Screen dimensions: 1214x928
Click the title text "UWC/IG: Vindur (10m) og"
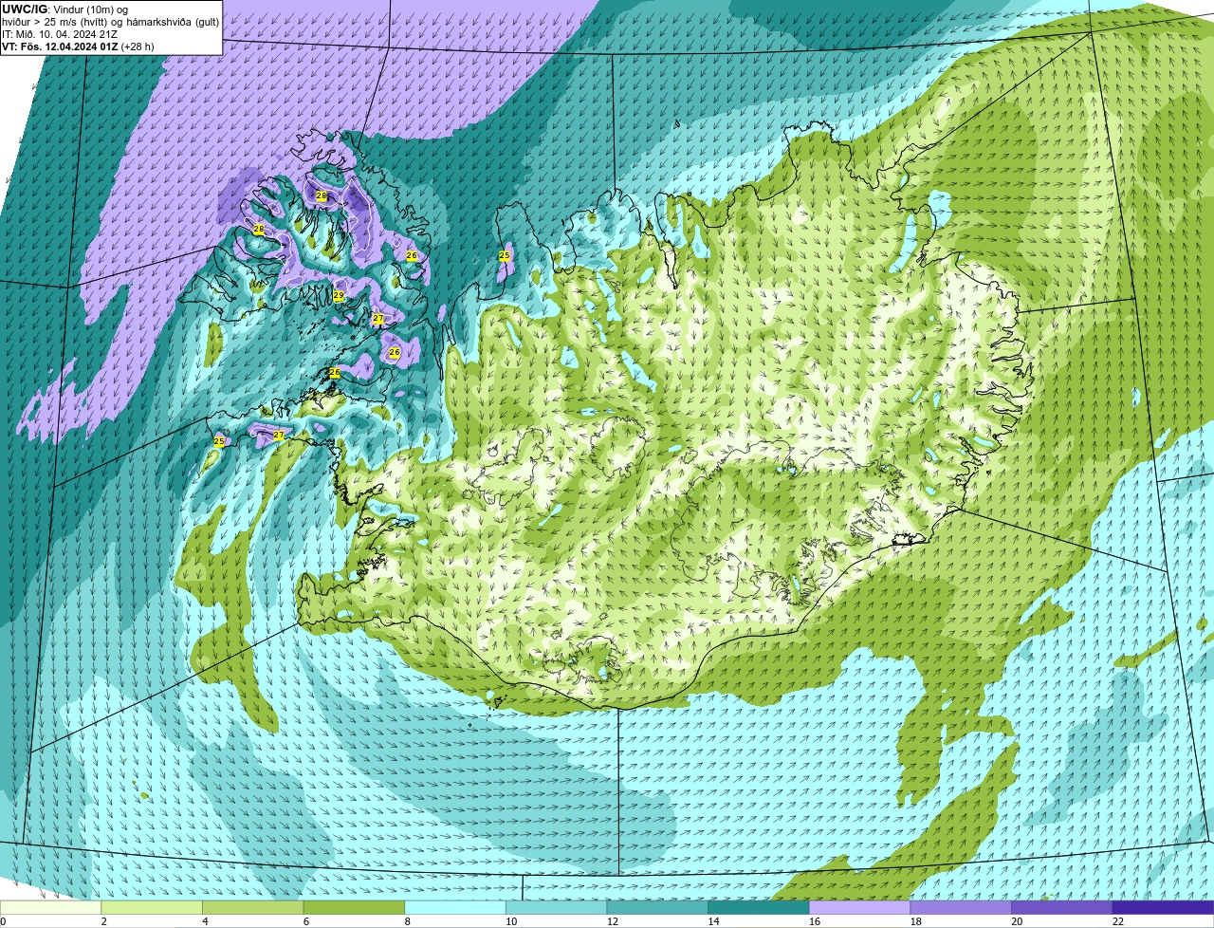[65, 9]
